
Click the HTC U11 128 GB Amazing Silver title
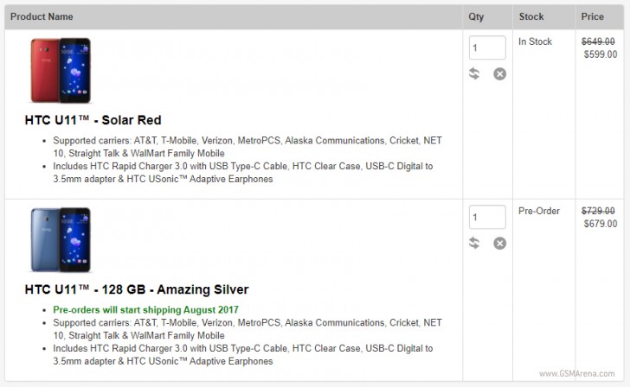click(x=137, y=289)
